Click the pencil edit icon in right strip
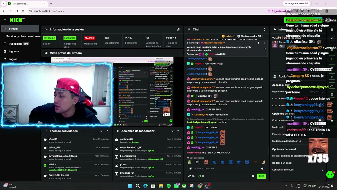 [x=332, y=38]
